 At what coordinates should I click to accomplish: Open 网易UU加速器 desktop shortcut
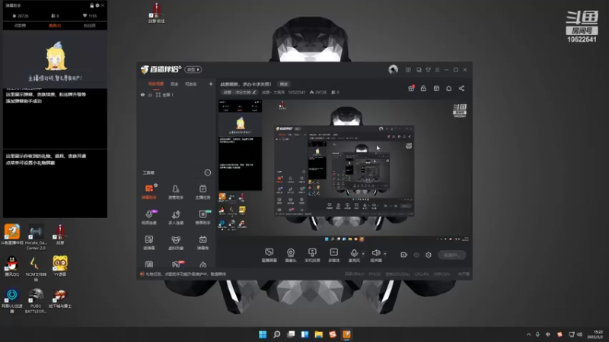tap(12, 300)
